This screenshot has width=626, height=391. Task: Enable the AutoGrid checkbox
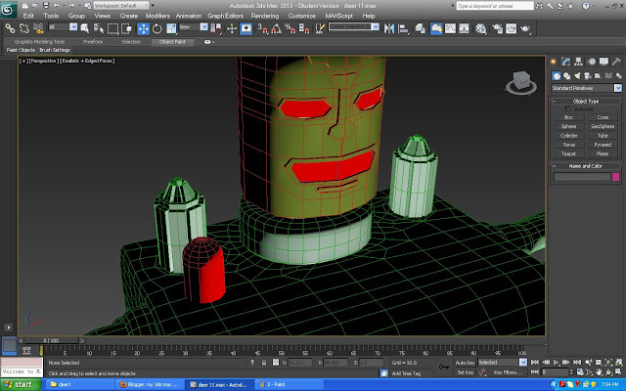tap(567, 109)
